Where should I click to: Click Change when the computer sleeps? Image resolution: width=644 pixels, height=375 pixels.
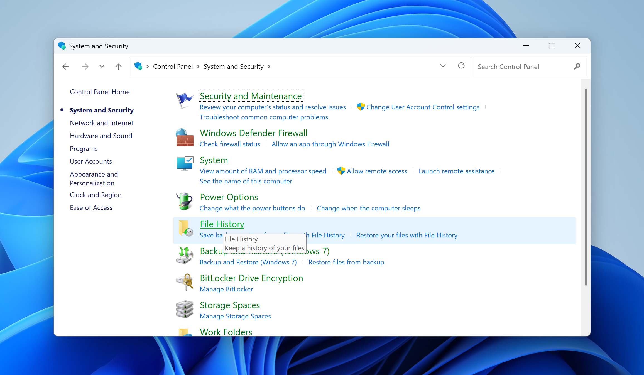pyautogui.click(x=368, y=208)
